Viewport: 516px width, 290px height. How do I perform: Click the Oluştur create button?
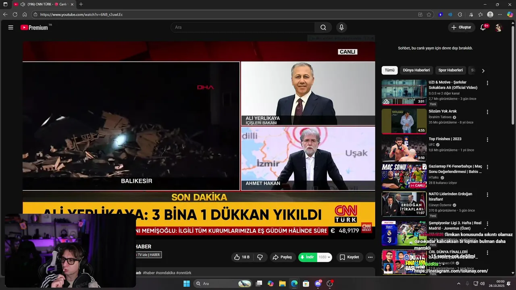coord(461,27)
